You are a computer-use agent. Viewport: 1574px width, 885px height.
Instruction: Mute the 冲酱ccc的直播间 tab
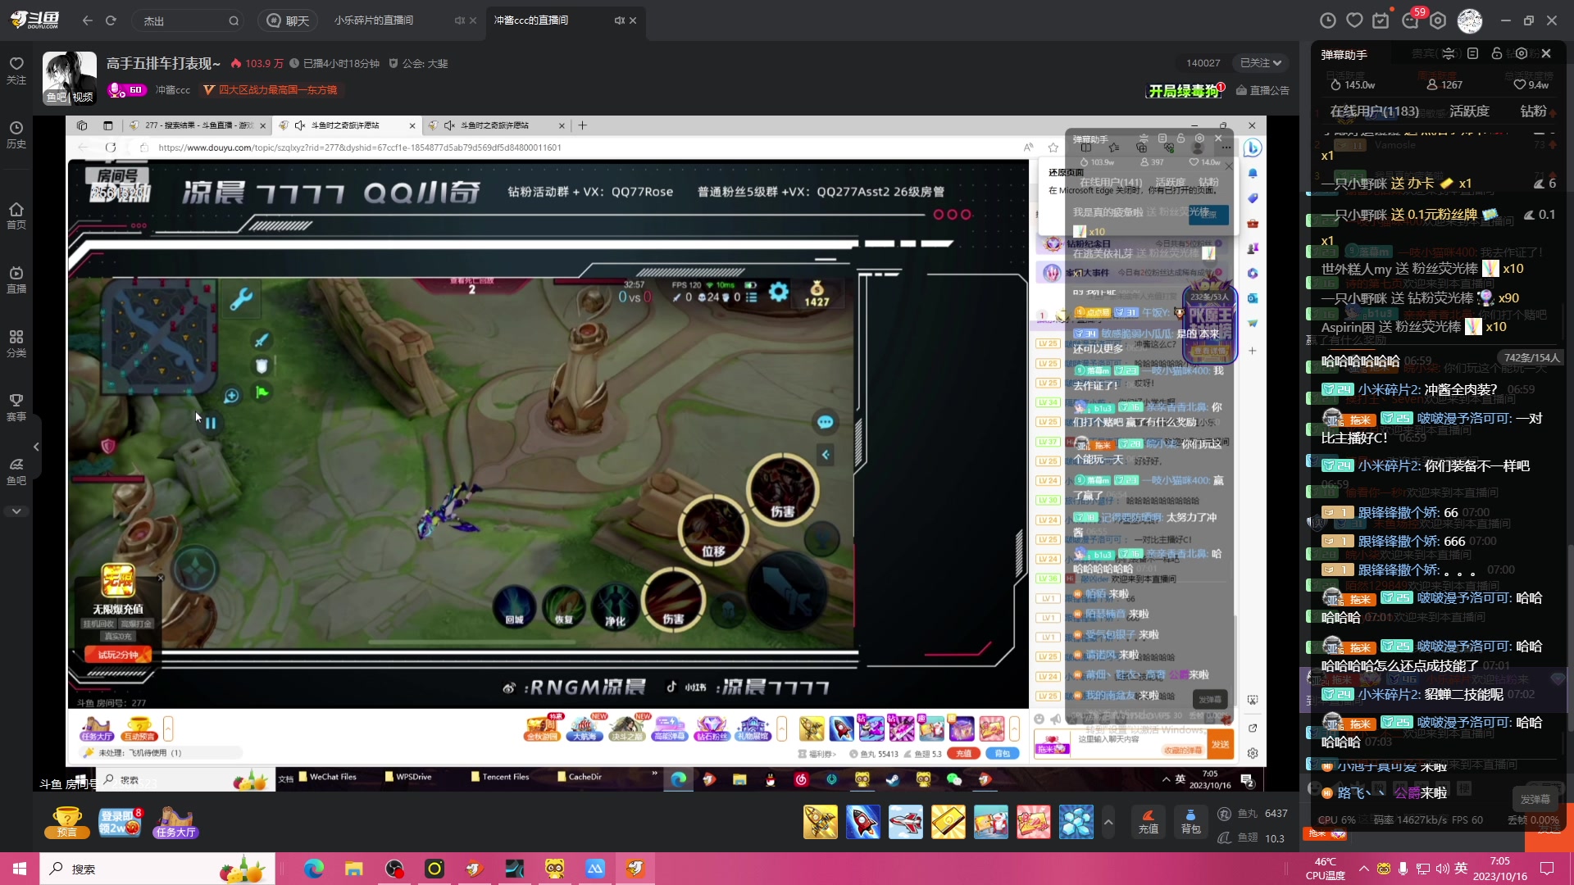[619, 20]
